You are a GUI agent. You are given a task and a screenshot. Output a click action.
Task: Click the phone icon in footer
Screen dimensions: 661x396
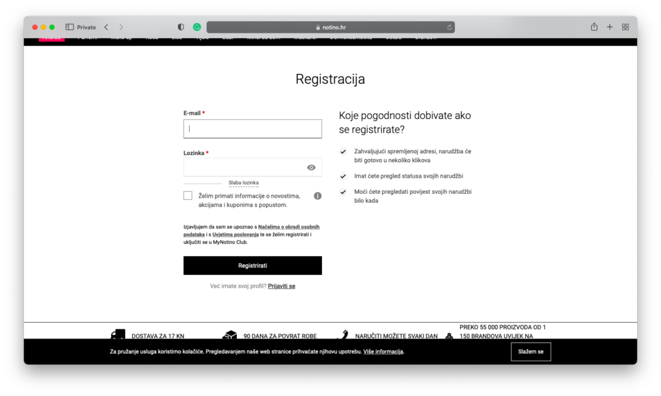[x=343, y=335]
